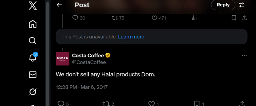This screenshot has width=256, height=106.
Task: Click the back arrow beside Post
Action: 59,5
